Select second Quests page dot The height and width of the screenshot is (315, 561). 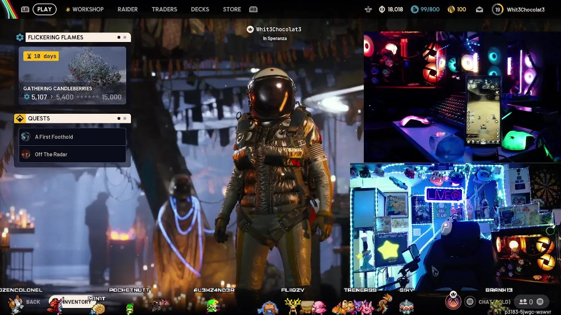tap(124, 118)
